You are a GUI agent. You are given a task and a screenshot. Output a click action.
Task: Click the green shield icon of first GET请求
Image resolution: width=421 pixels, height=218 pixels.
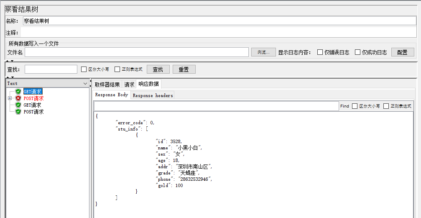(x=18, y=92)
